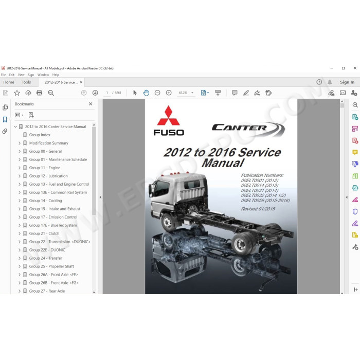Open the sign document tool
360x360 pixels.
click(257, 93)
